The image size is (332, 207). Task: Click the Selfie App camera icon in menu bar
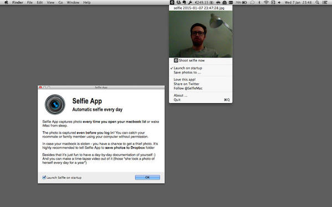[x=172, y=3]
